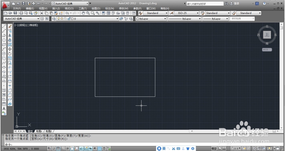285x151 pixels.
Task: Click the 上 face of the ViewCube
Action: (267, 35)
